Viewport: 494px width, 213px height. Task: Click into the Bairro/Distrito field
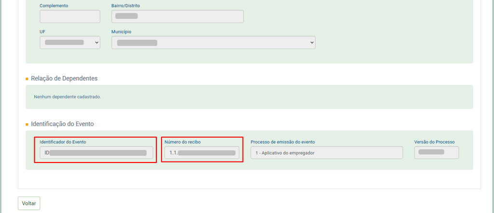178,16
